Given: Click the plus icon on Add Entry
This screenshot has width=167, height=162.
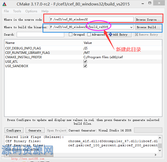Looking at the screenshot, I should [111, 34].
